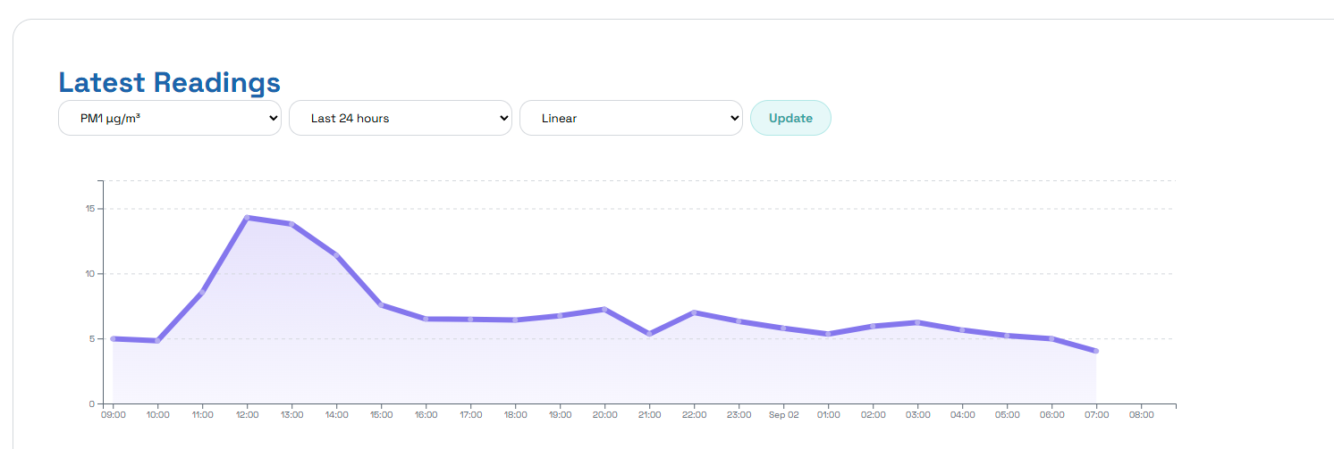Click the data point at 21:00 dip
1334x449 pixels.
click(x=649, y=334)
